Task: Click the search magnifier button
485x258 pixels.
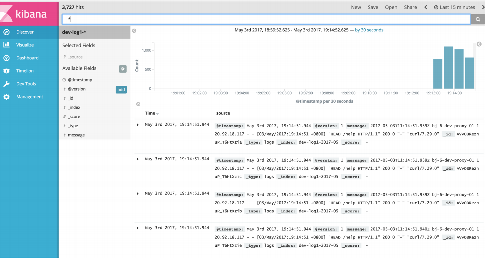Action: pyautogui.click(x=478, y=19)
